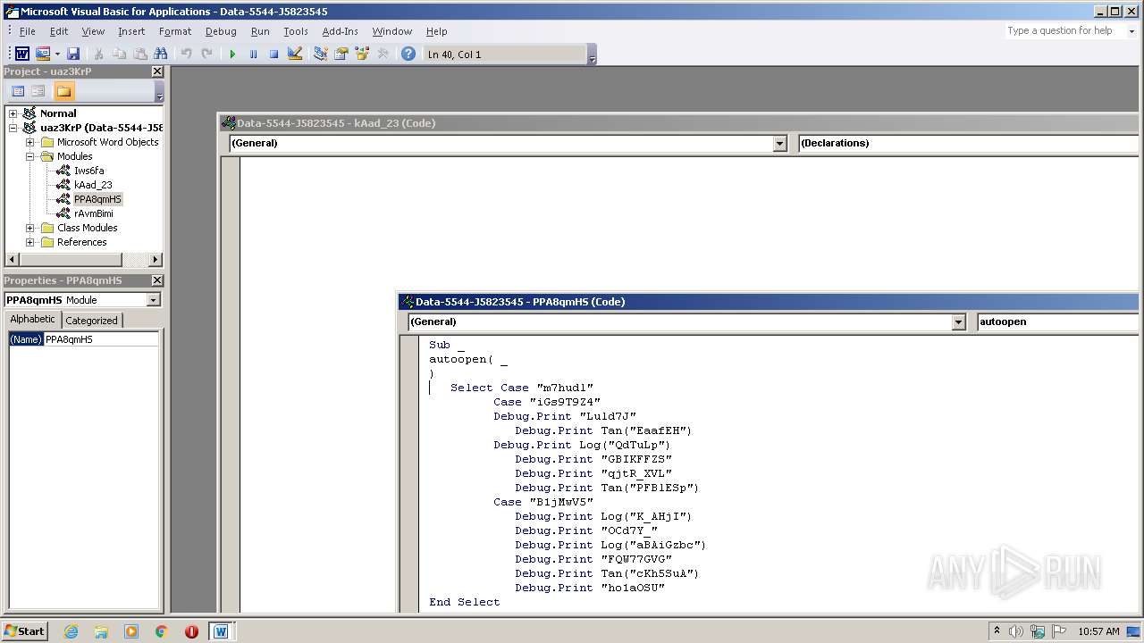Image resolution: width=1144 pixels, height=643 pixels.
Task: Click the Insert UserForm toolbar icon
Action: [42, 54]
